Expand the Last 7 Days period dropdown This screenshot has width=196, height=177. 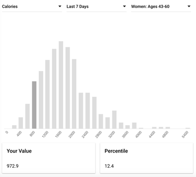click(97, 7)
